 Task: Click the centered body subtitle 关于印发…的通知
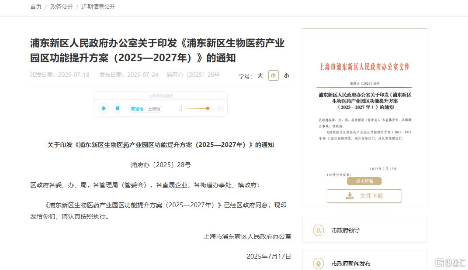(x=160, y=145)
